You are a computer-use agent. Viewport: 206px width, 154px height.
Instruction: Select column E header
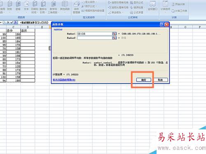[42, 27]
